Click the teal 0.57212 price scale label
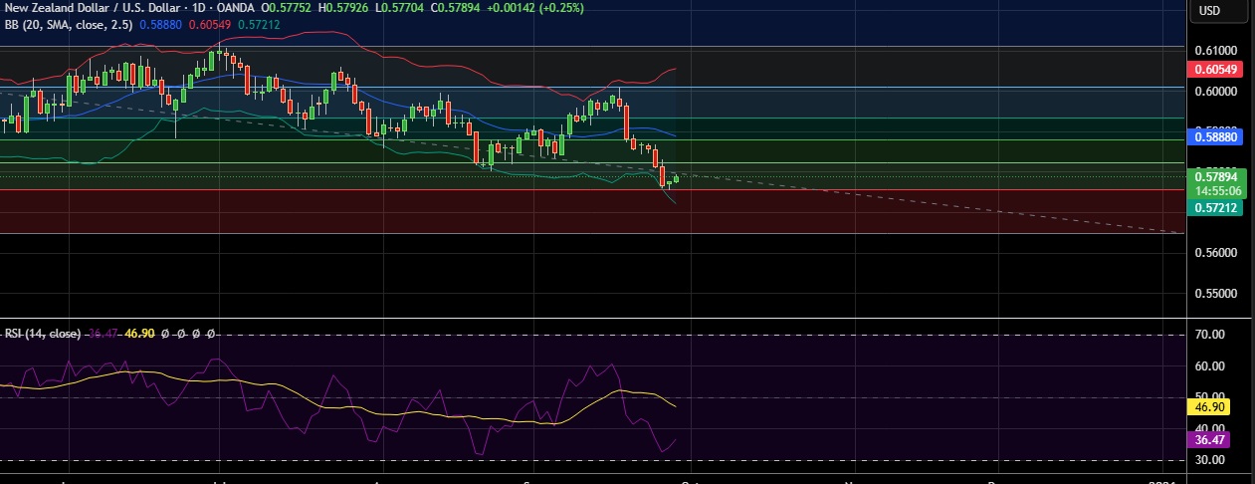 point(1213,207)
